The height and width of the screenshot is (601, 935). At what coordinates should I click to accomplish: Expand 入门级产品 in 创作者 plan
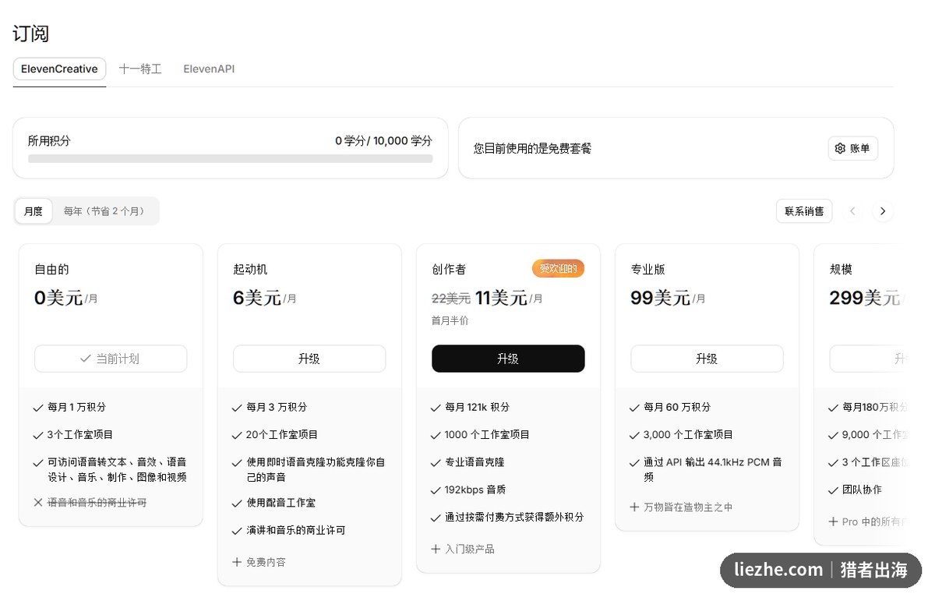click(x=463, y=549)
